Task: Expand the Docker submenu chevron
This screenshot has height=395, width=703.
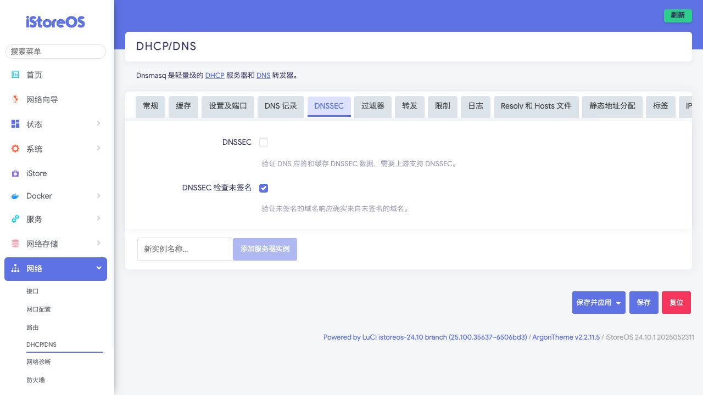Action: click(x=99, y=196)
